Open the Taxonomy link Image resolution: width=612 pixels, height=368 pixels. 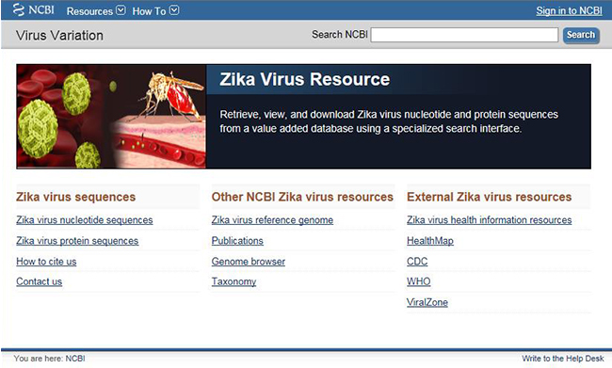(x=234, y=281)
